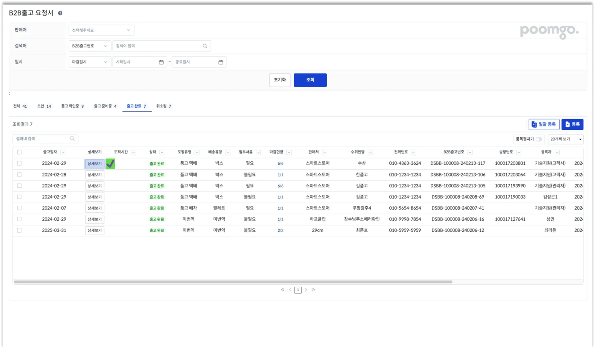Click the horizontal scrollbar under the table
Viewport: 595px width, 349px height.
233,282
